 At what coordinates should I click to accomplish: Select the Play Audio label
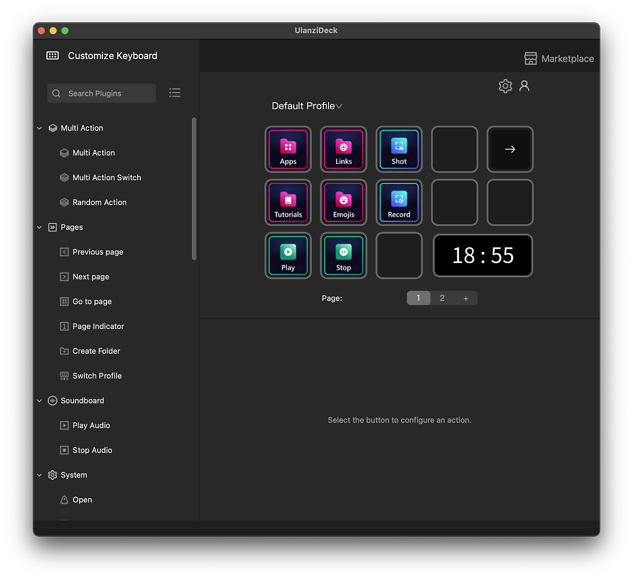(91, 426)
